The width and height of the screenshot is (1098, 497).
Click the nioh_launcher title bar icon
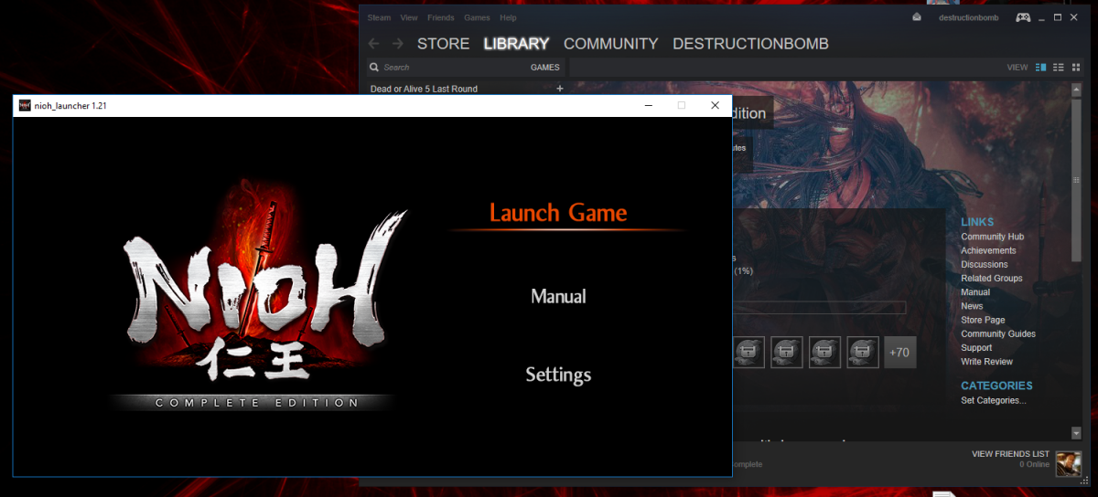pos(25,106)
